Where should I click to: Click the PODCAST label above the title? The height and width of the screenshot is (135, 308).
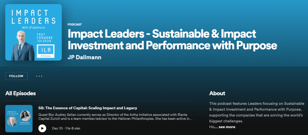(75, 25)
